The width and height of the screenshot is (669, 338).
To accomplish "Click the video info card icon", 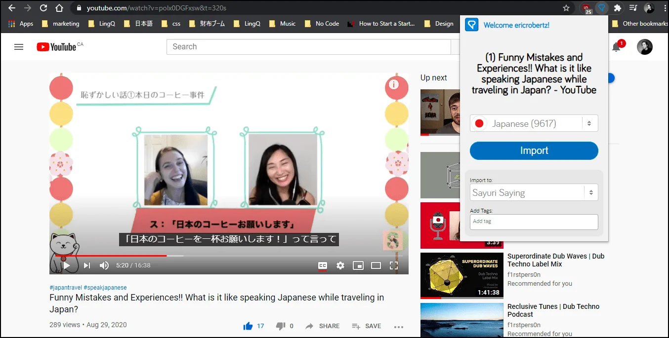I will (393, 84).
